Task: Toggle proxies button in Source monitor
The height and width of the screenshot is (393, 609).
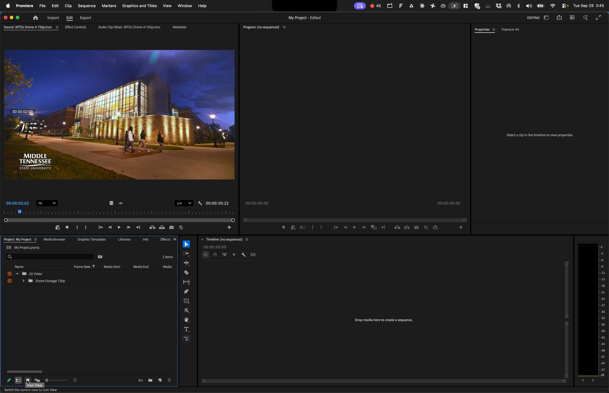Action: [x=181, y=227]
